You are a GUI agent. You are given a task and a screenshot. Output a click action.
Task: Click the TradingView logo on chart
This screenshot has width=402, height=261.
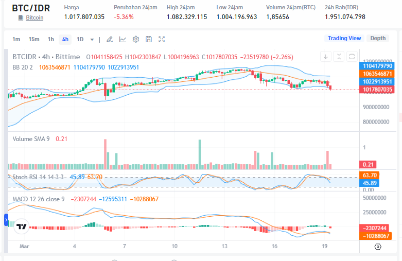pyautogui.click(x=22, y=226)
